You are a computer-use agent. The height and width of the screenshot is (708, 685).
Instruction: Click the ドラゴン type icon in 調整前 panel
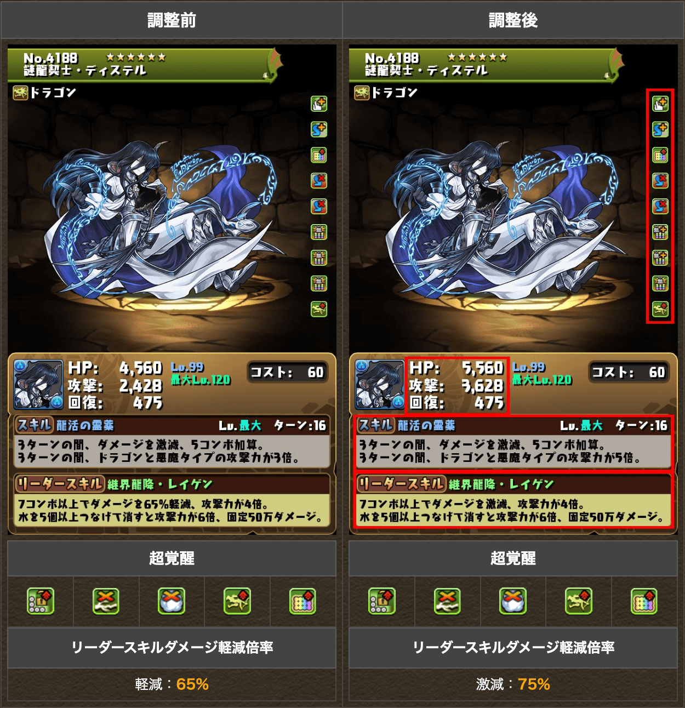(20, 93)
